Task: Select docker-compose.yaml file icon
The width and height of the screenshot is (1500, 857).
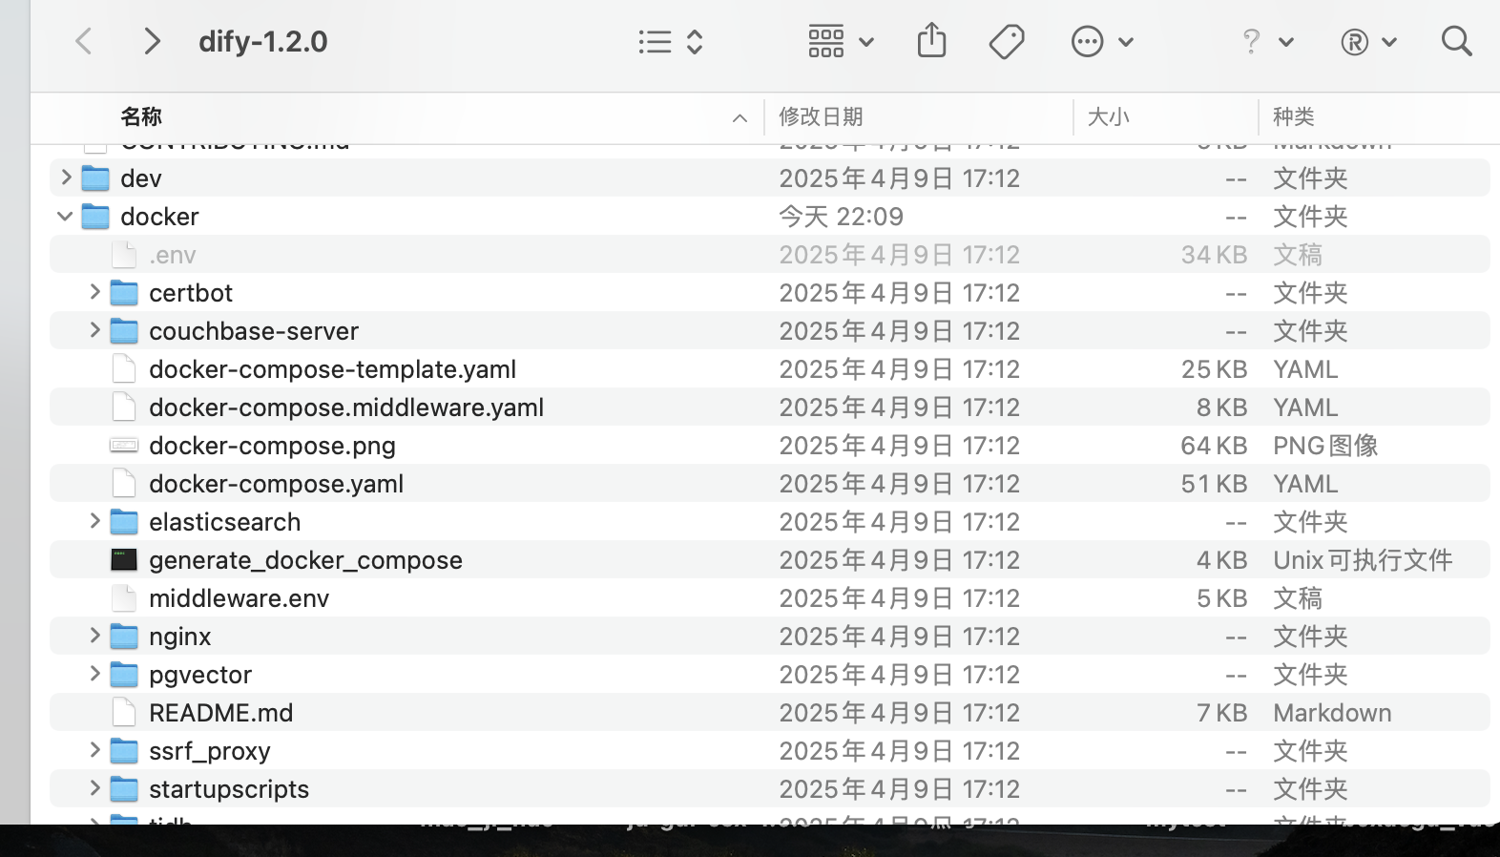Action: tap(124, 484)
